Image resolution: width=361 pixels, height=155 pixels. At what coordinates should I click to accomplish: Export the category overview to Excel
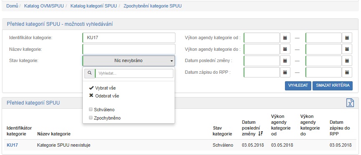point(350,102)
